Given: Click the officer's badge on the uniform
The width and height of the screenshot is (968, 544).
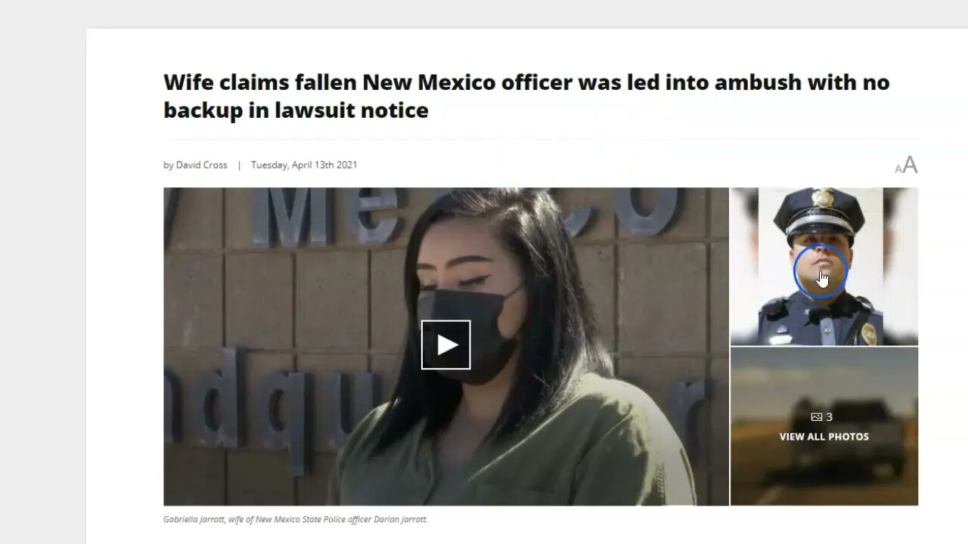Looking at the screenshot, I should point(870,334).
